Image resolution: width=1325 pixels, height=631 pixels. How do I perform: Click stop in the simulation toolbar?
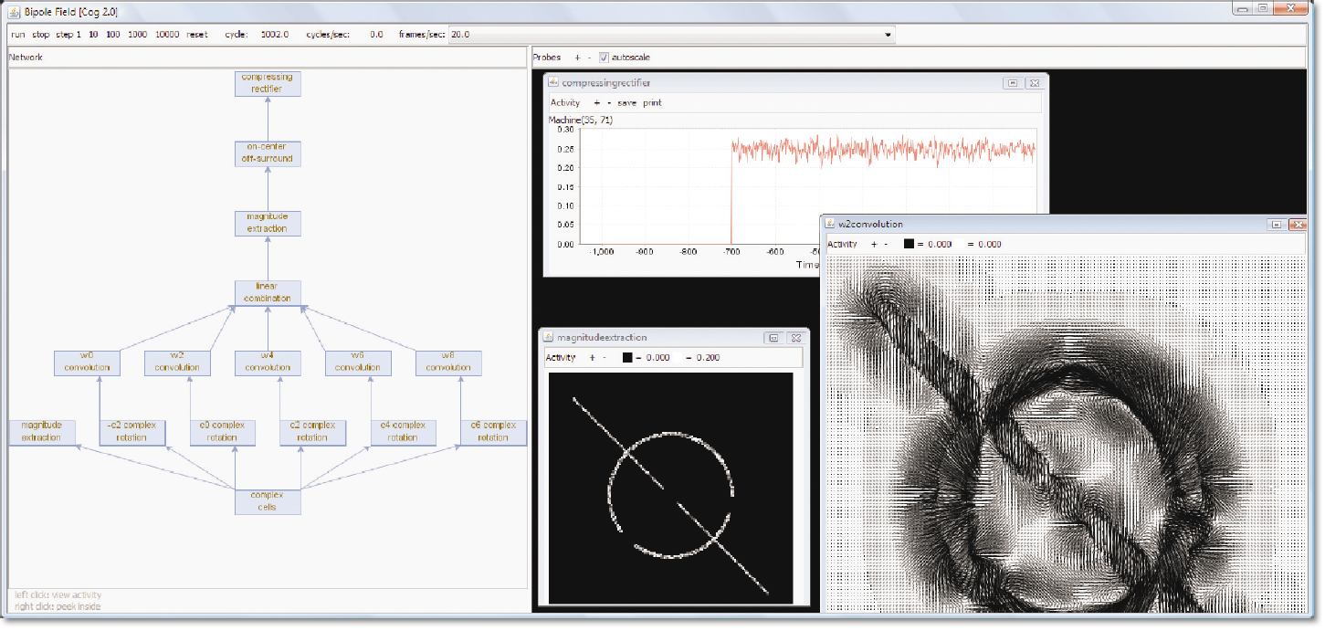click(41, 35)
